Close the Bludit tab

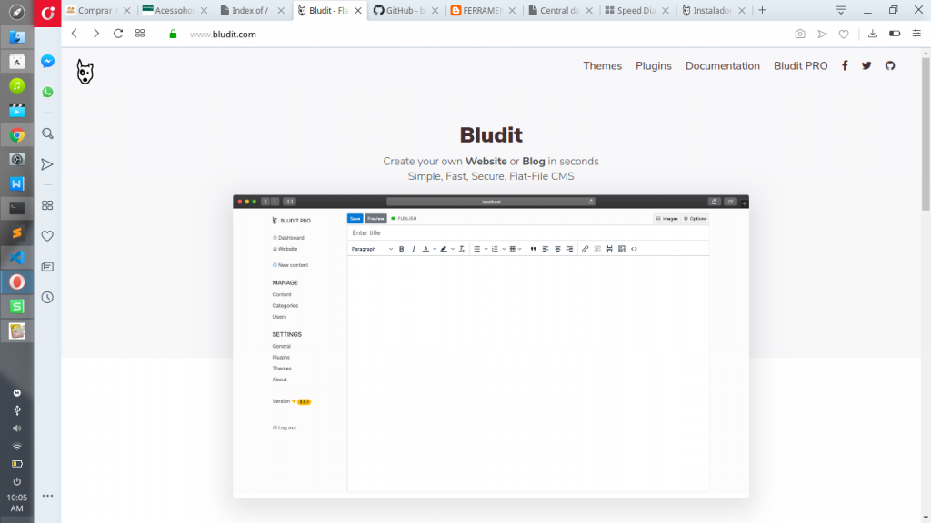(x=358, y=11)
